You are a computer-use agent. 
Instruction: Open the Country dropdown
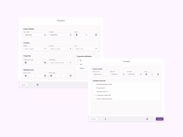click(x=61, y=49)
